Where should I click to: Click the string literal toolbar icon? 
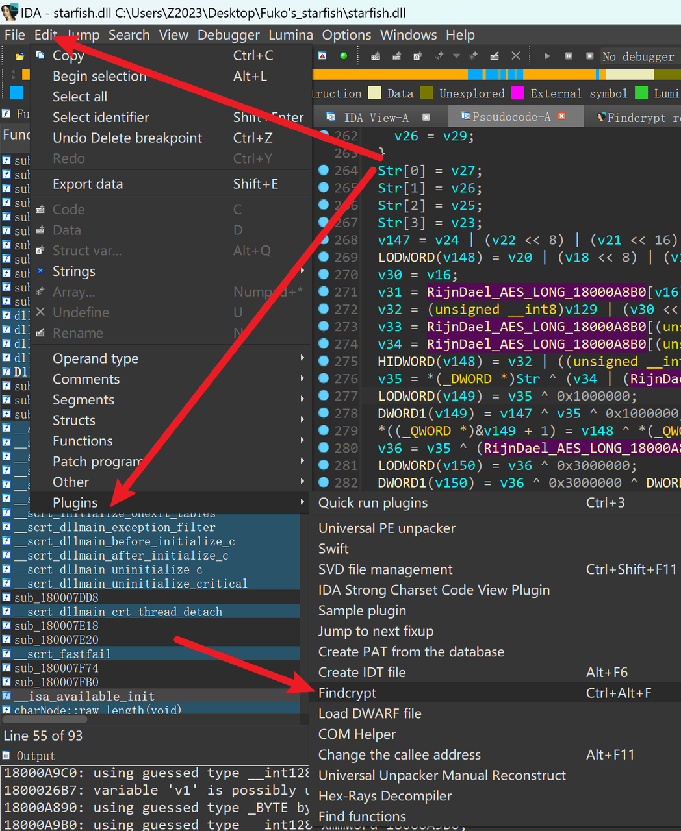coord(439,56)
